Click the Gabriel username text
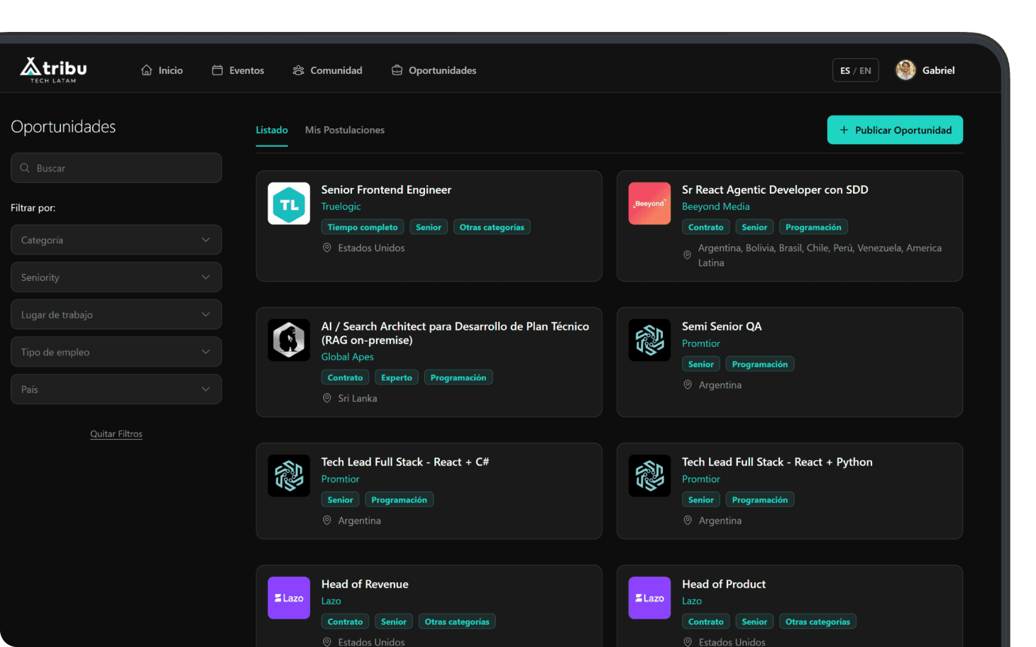Viewport: 1036px width, 647px height. pyautogui.click(x=938, y=70)
